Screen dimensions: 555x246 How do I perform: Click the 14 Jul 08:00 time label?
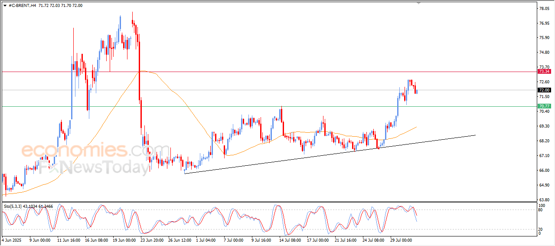[291, 239]
